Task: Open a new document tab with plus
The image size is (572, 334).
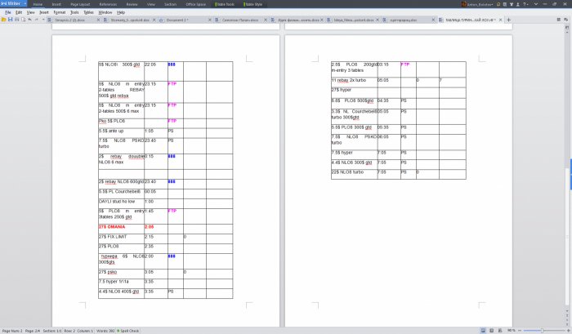Action: [x=508, y=20]
